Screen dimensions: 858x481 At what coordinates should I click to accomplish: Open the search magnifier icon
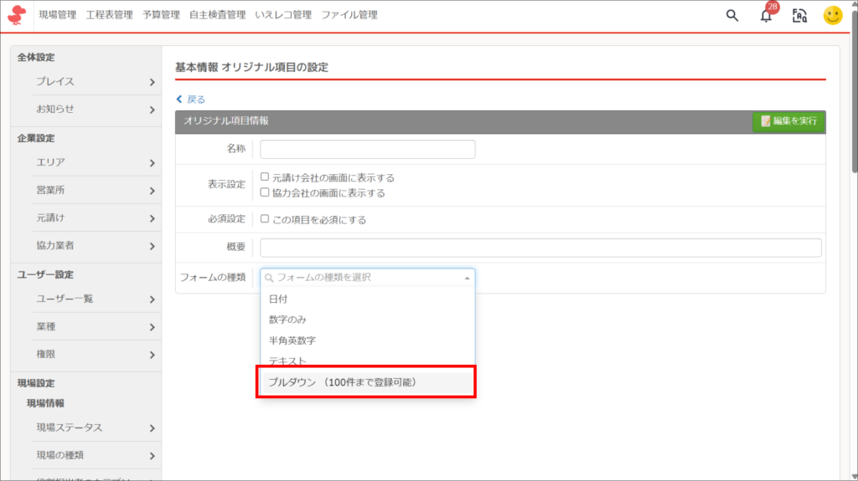732,15
